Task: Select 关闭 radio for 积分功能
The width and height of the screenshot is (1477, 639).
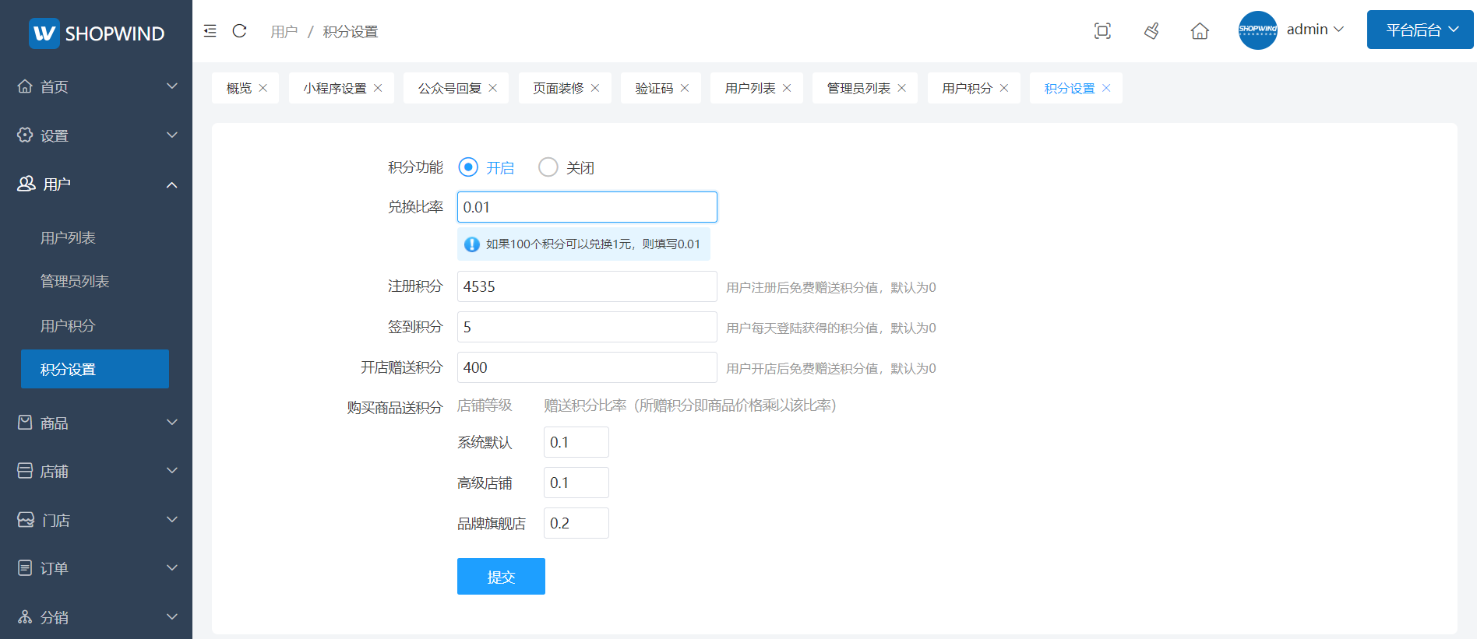Action: [x=548, y=167]
